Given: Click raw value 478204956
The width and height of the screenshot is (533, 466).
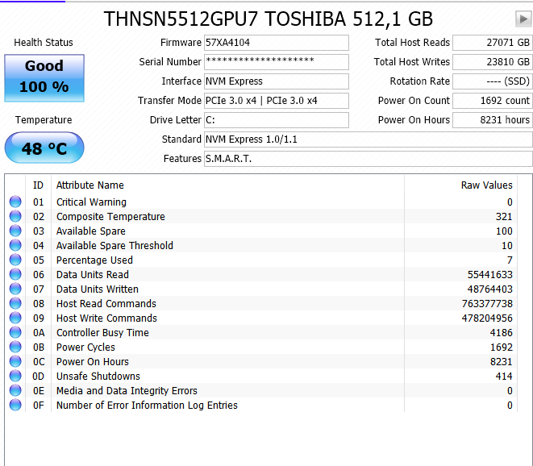Looking at the screenshot, I should click(x=487, y=318).
